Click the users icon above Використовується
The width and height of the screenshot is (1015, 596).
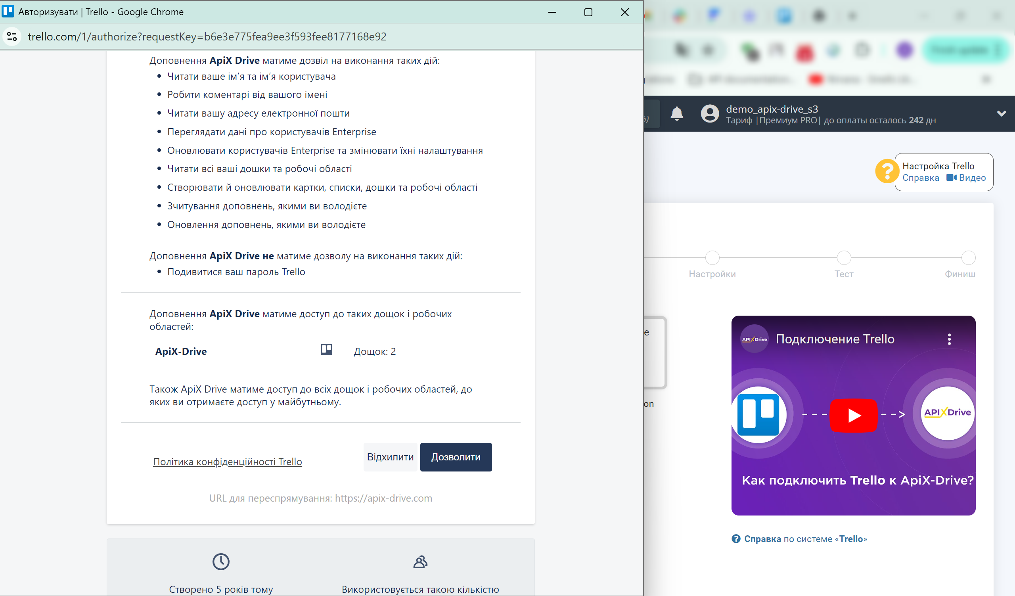420,562
